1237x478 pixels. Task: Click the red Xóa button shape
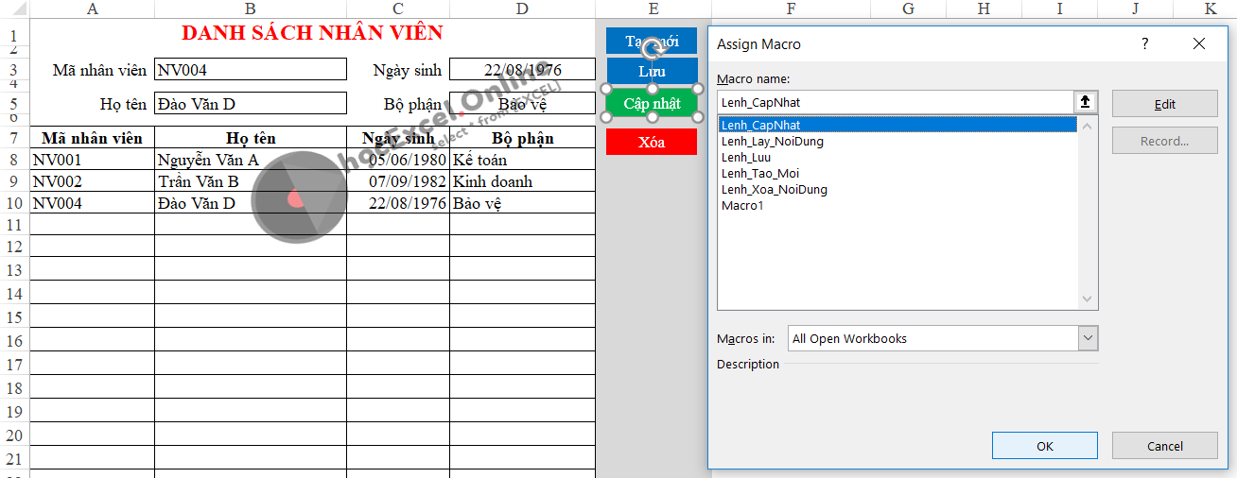652,142
